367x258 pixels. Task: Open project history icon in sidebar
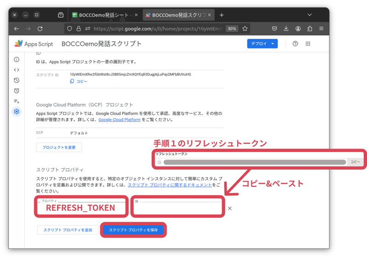pyautogui.click(x=17, y=80)
